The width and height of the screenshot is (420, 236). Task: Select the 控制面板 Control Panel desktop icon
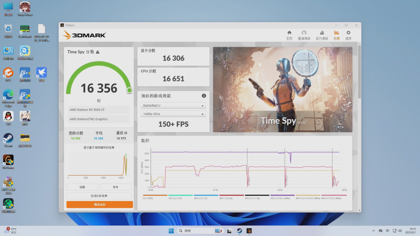click(8, 53)
